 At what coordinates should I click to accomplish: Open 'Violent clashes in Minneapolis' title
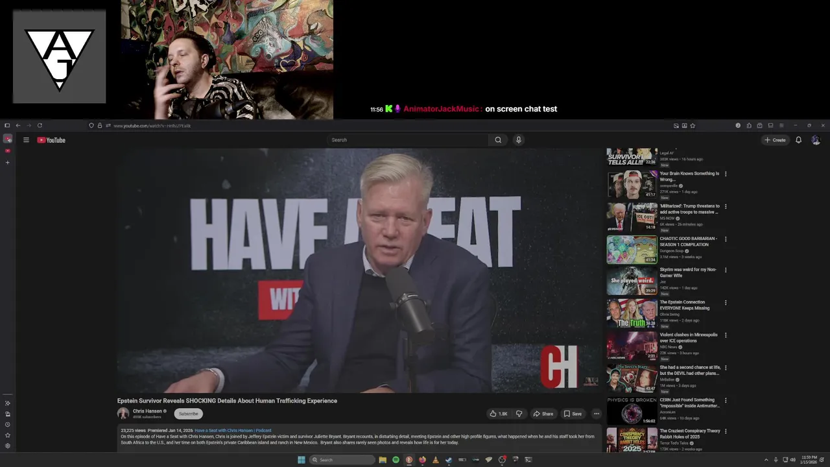point(689,338)
